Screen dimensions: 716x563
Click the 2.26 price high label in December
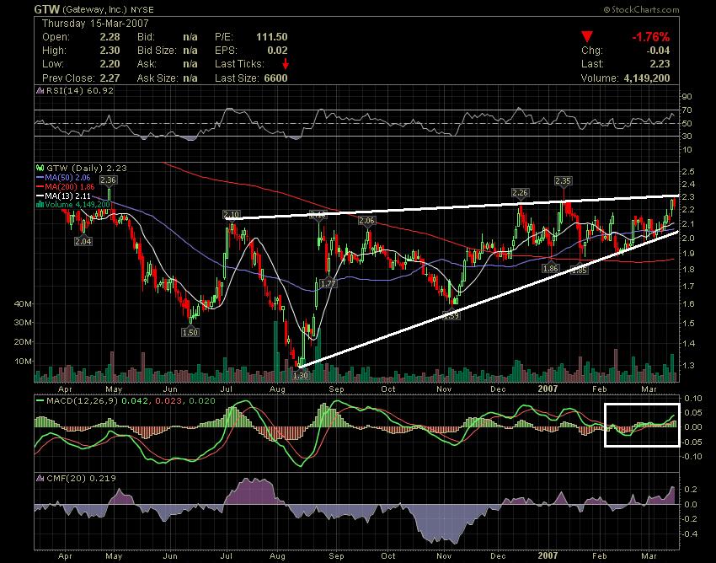[520, 193]
